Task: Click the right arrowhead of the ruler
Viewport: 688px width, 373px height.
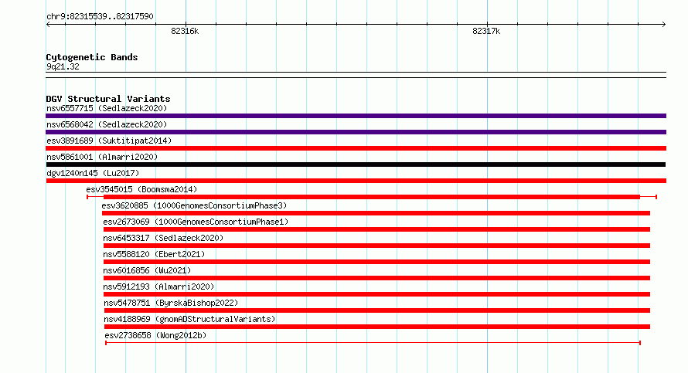Action: point(664,24)
